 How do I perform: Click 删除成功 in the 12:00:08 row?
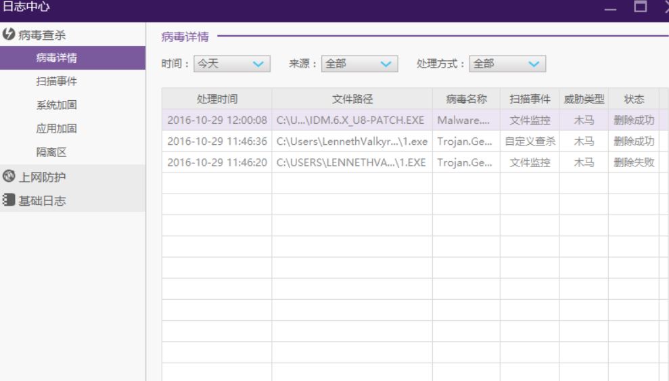(634, 120)
